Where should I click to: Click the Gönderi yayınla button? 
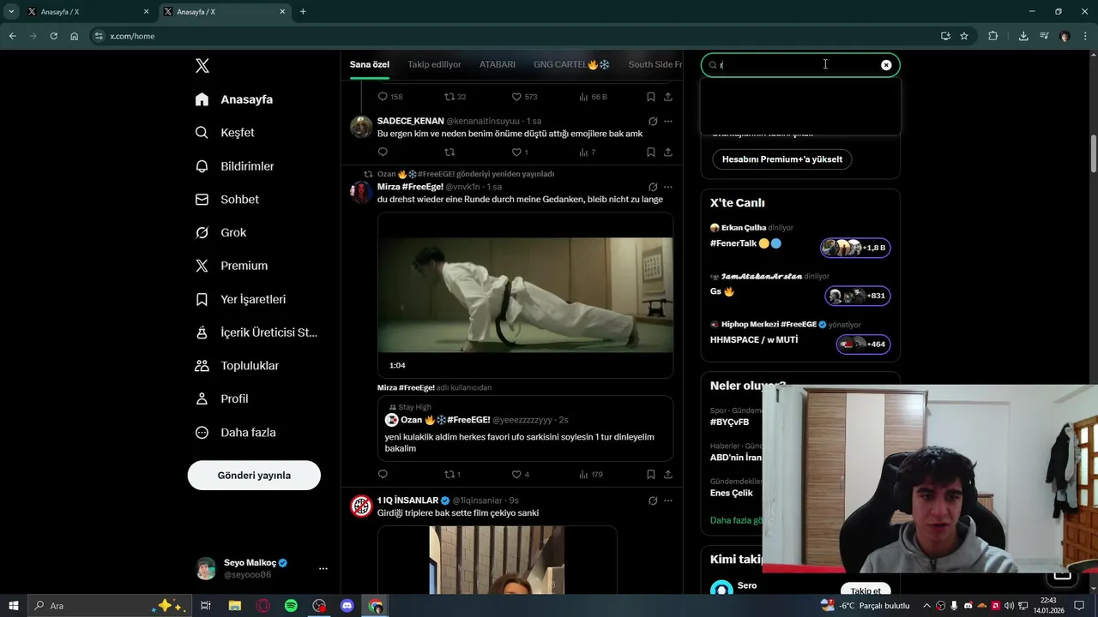(254, 476)
